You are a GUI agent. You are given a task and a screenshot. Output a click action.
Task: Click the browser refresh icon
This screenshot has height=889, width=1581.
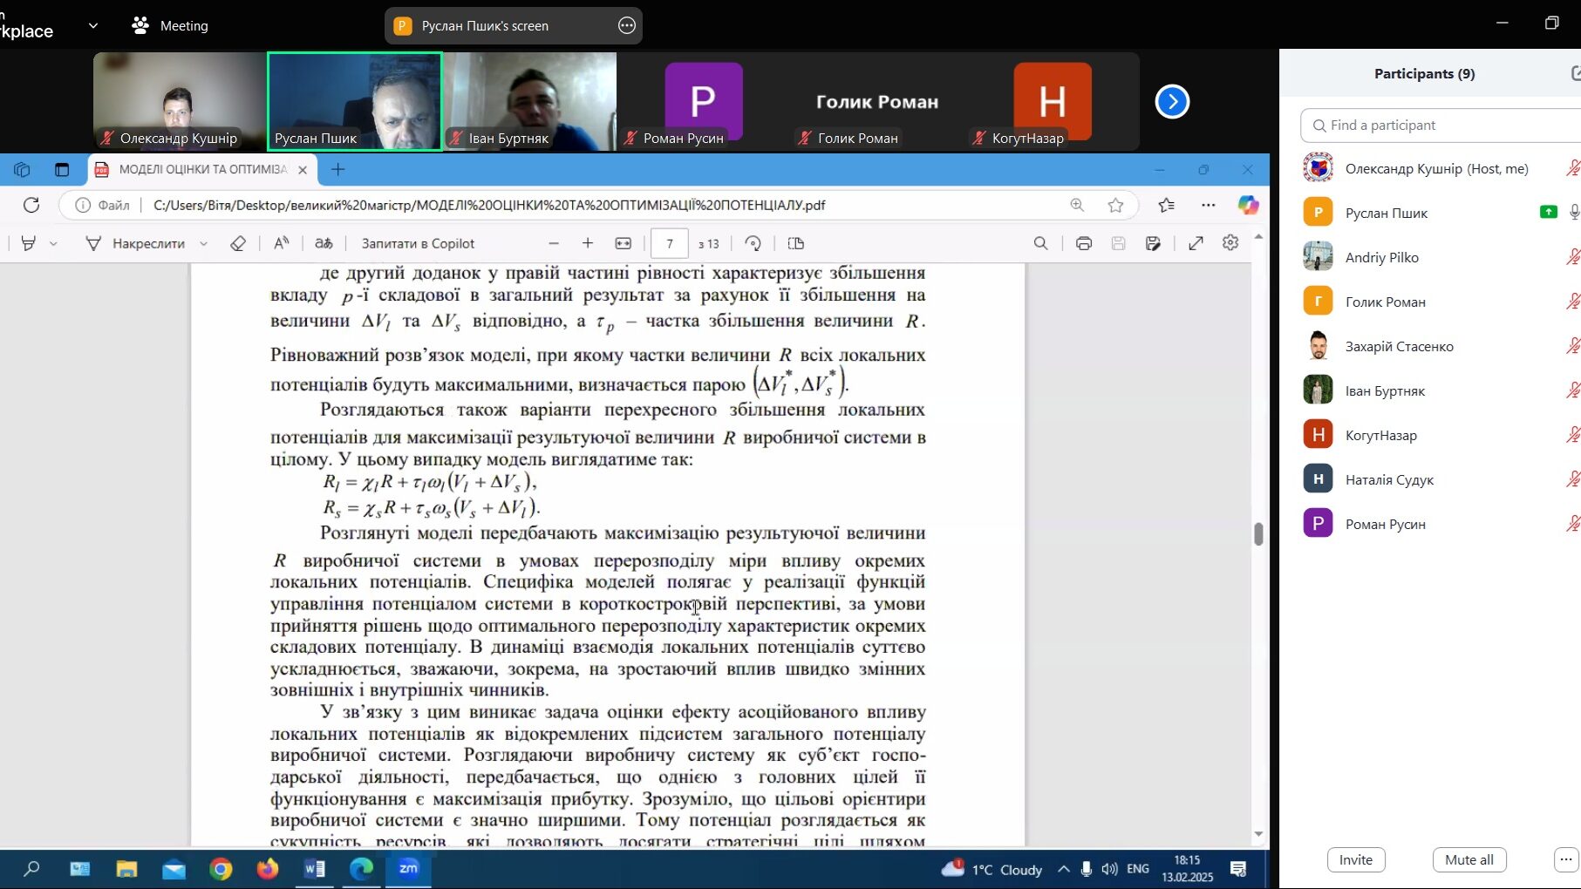[31, 205]
